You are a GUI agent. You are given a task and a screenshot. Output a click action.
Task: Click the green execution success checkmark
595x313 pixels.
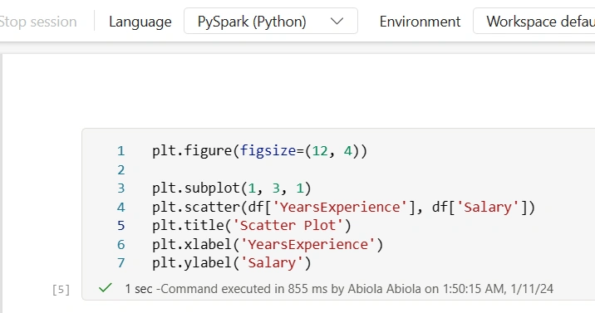click(105, 288)
